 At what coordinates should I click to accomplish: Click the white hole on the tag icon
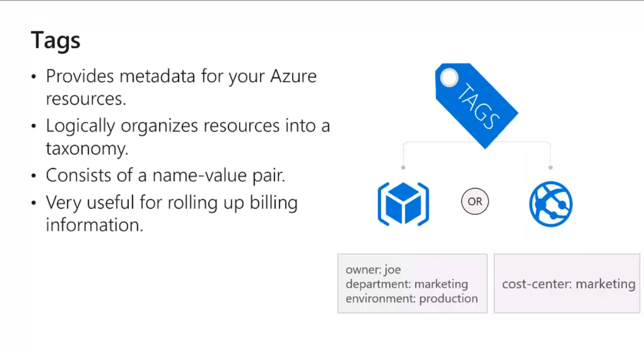(x=449, y=78)
